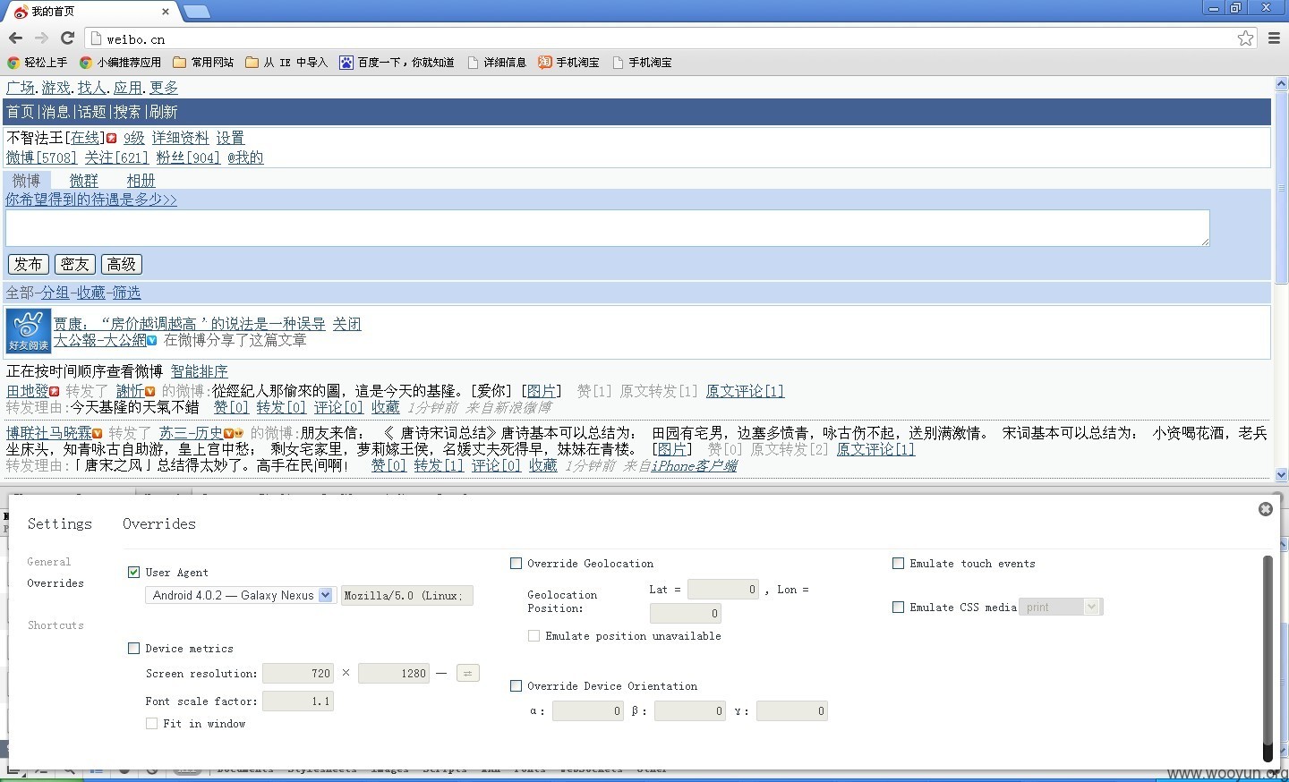Open the Chrome menu icon
This screenshot has width=1289, height=782.
tap(1274, 38)
